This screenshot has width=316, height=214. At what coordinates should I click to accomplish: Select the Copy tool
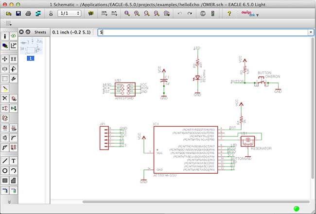pos(14,59)
